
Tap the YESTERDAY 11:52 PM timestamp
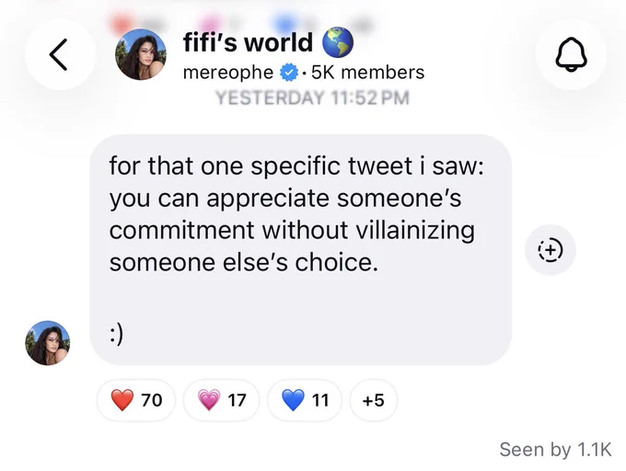click(x=313, y=98)
